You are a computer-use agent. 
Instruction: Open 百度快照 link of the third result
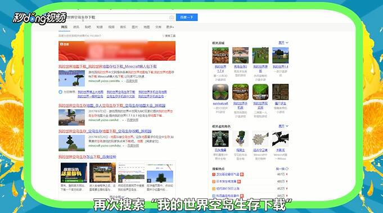click(x=133, y=146)
